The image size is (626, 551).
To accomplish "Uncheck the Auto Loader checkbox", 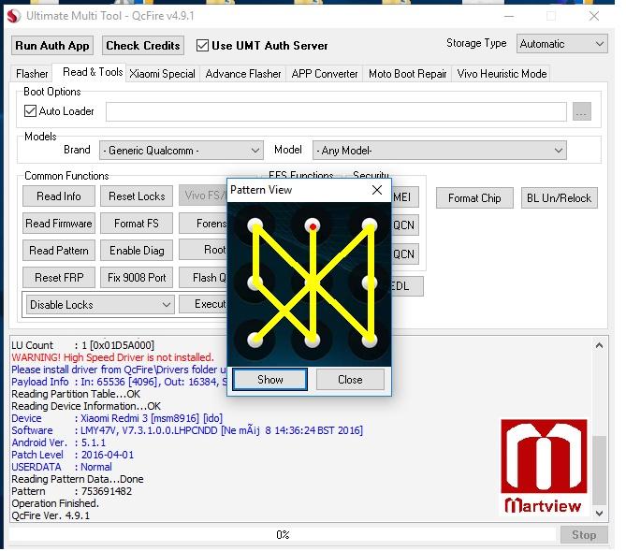I will point(30,111).
